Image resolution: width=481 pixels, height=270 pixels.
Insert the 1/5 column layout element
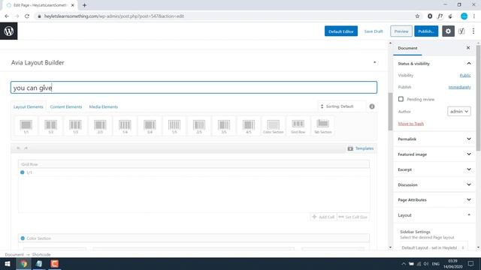pyautogui.click(x=174, y=126)
